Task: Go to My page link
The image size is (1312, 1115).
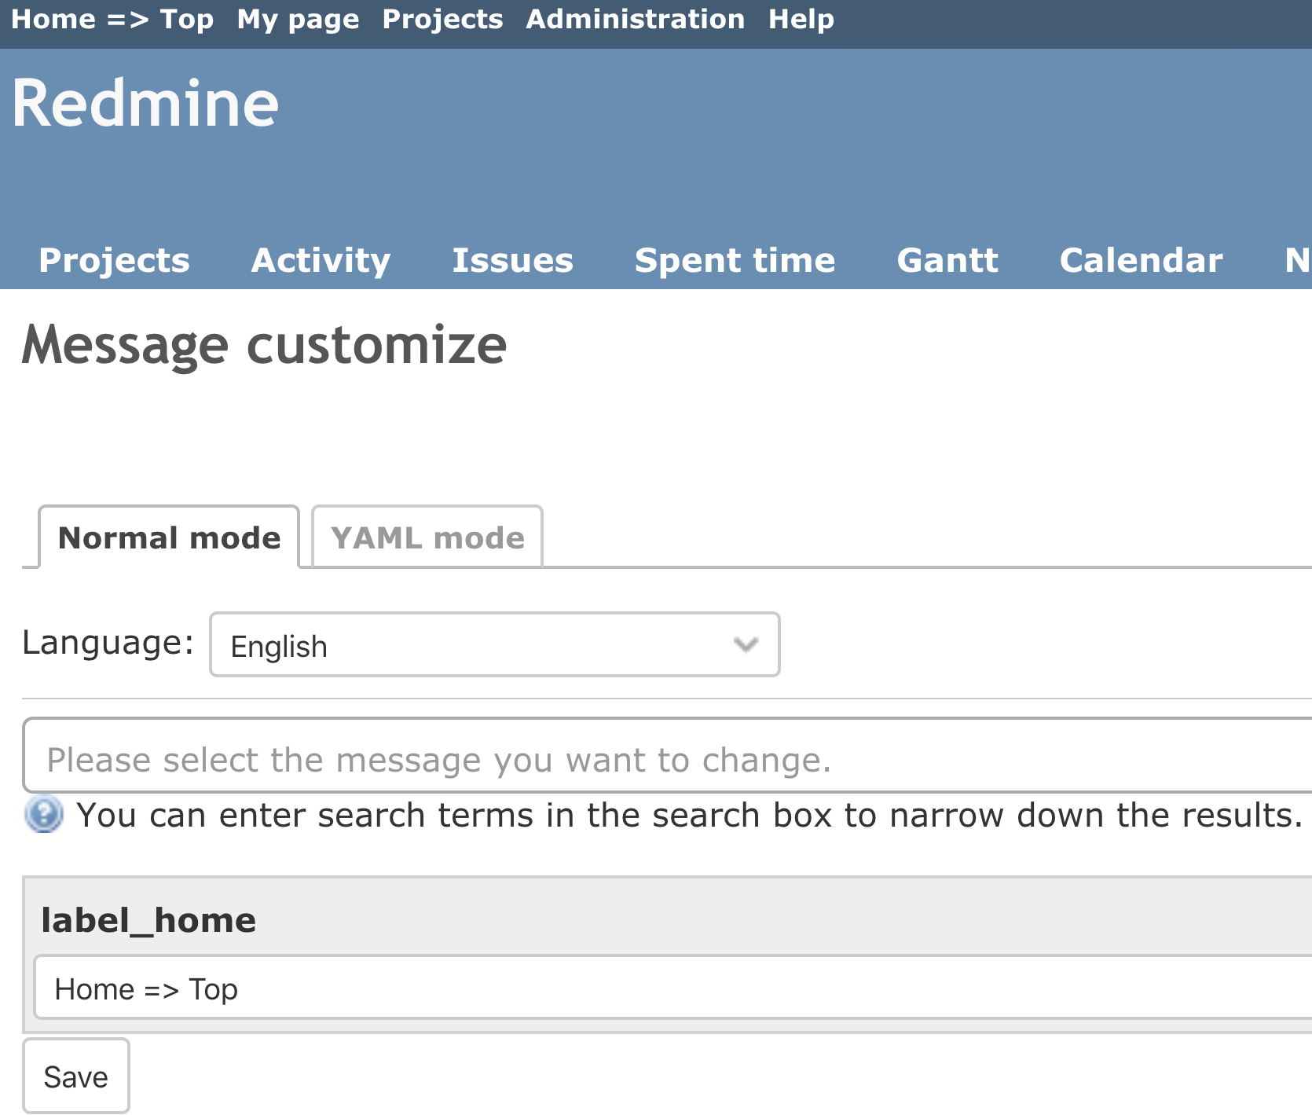Action: [298, 19]
